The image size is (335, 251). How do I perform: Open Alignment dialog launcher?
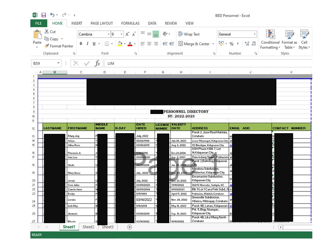coord(214,54)
